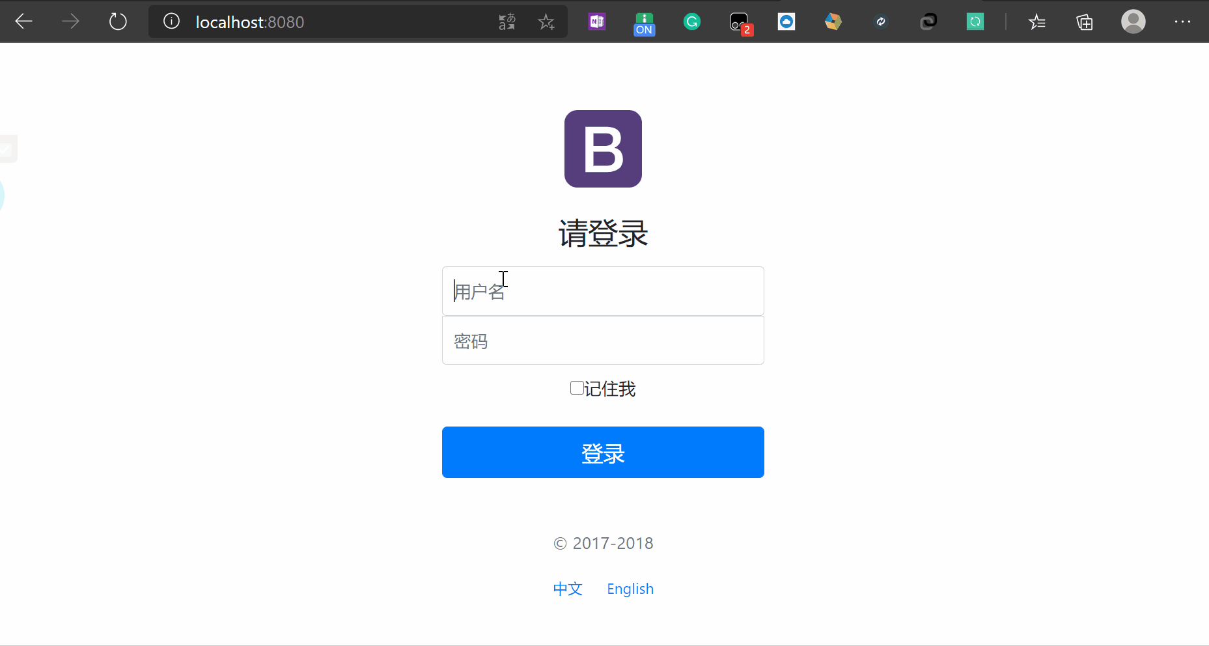
Task: Open the green ON extension icon
Action: 644,23
